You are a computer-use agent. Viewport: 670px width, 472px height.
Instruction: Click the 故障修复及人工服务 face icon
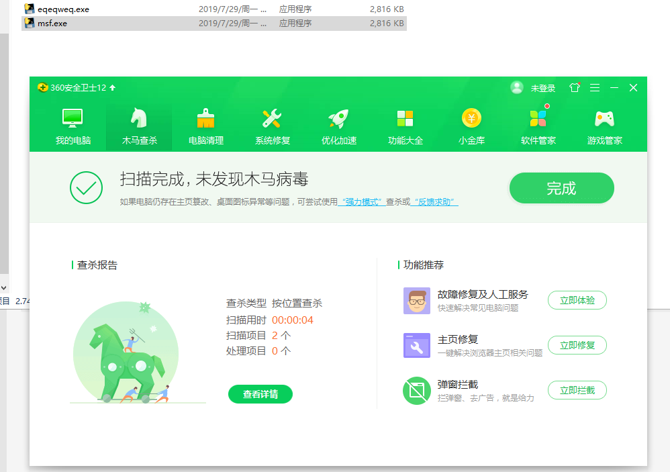pyautogui.click(x=417, y=301)
